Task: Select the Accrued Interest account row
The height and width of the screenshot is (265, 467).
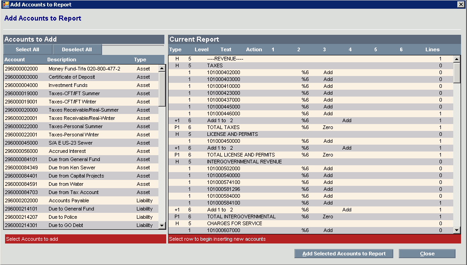Action: 67,151
